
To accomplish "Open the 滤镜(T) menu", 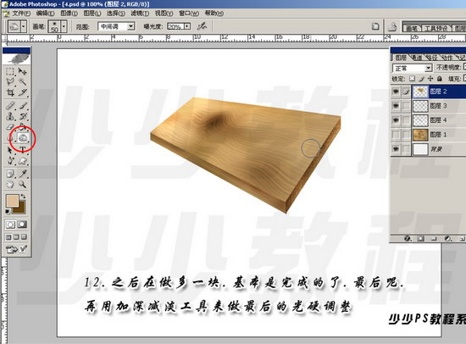I will [x=140, y=13].
